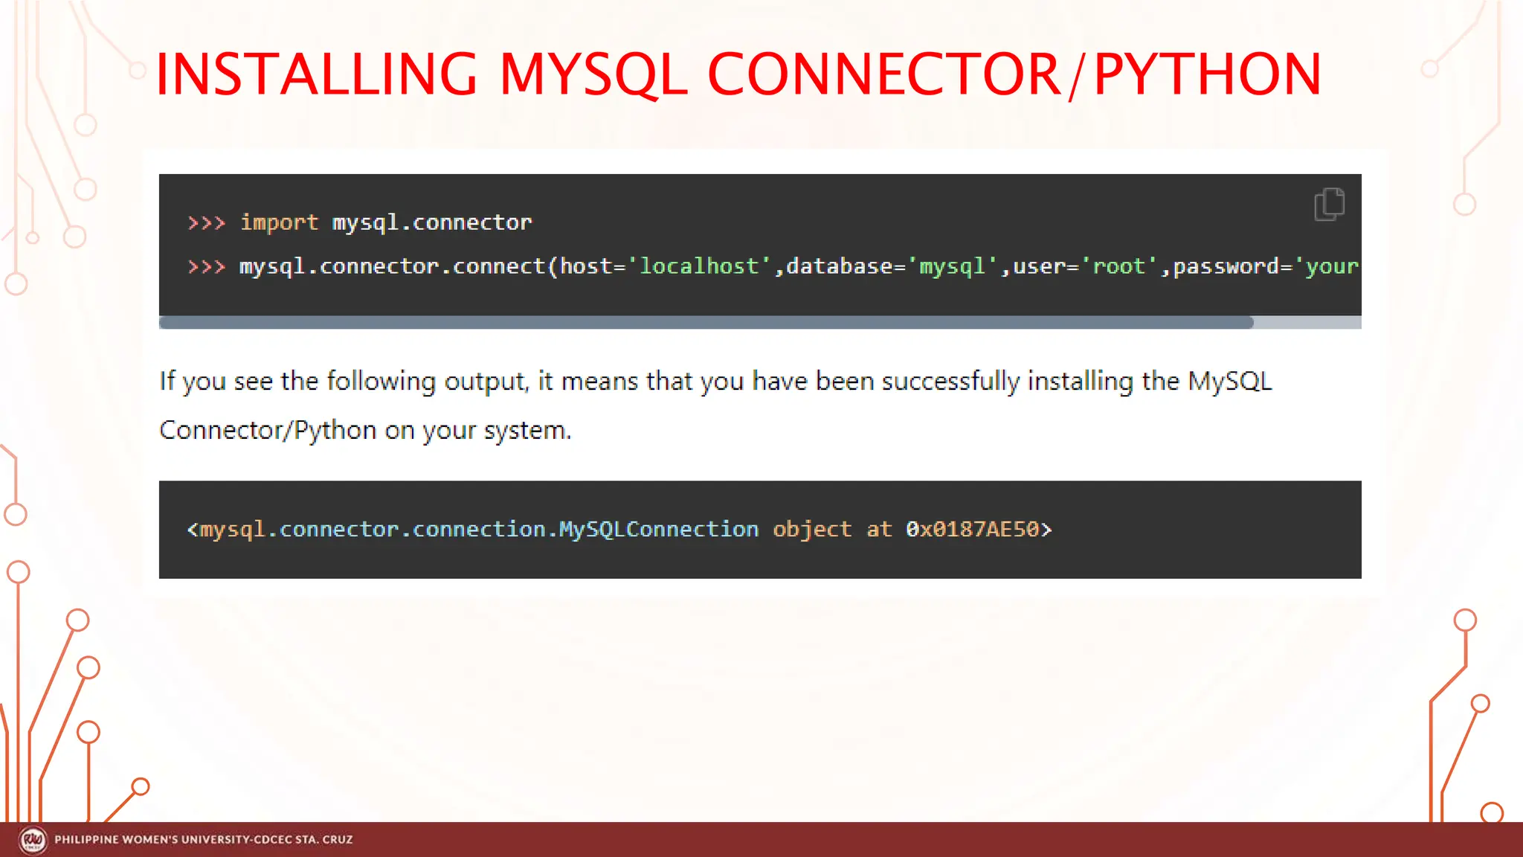Click the 'root' user string

(1118, 266)
